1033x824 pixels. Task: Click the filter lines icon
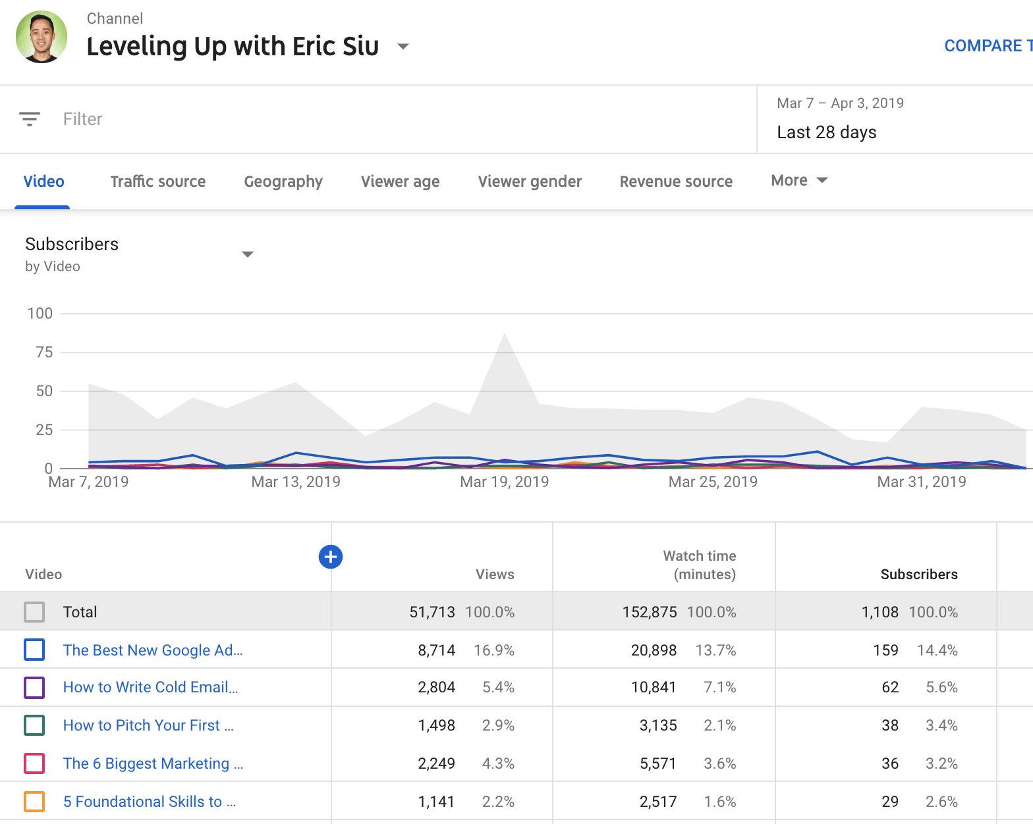tap(30, 119)
